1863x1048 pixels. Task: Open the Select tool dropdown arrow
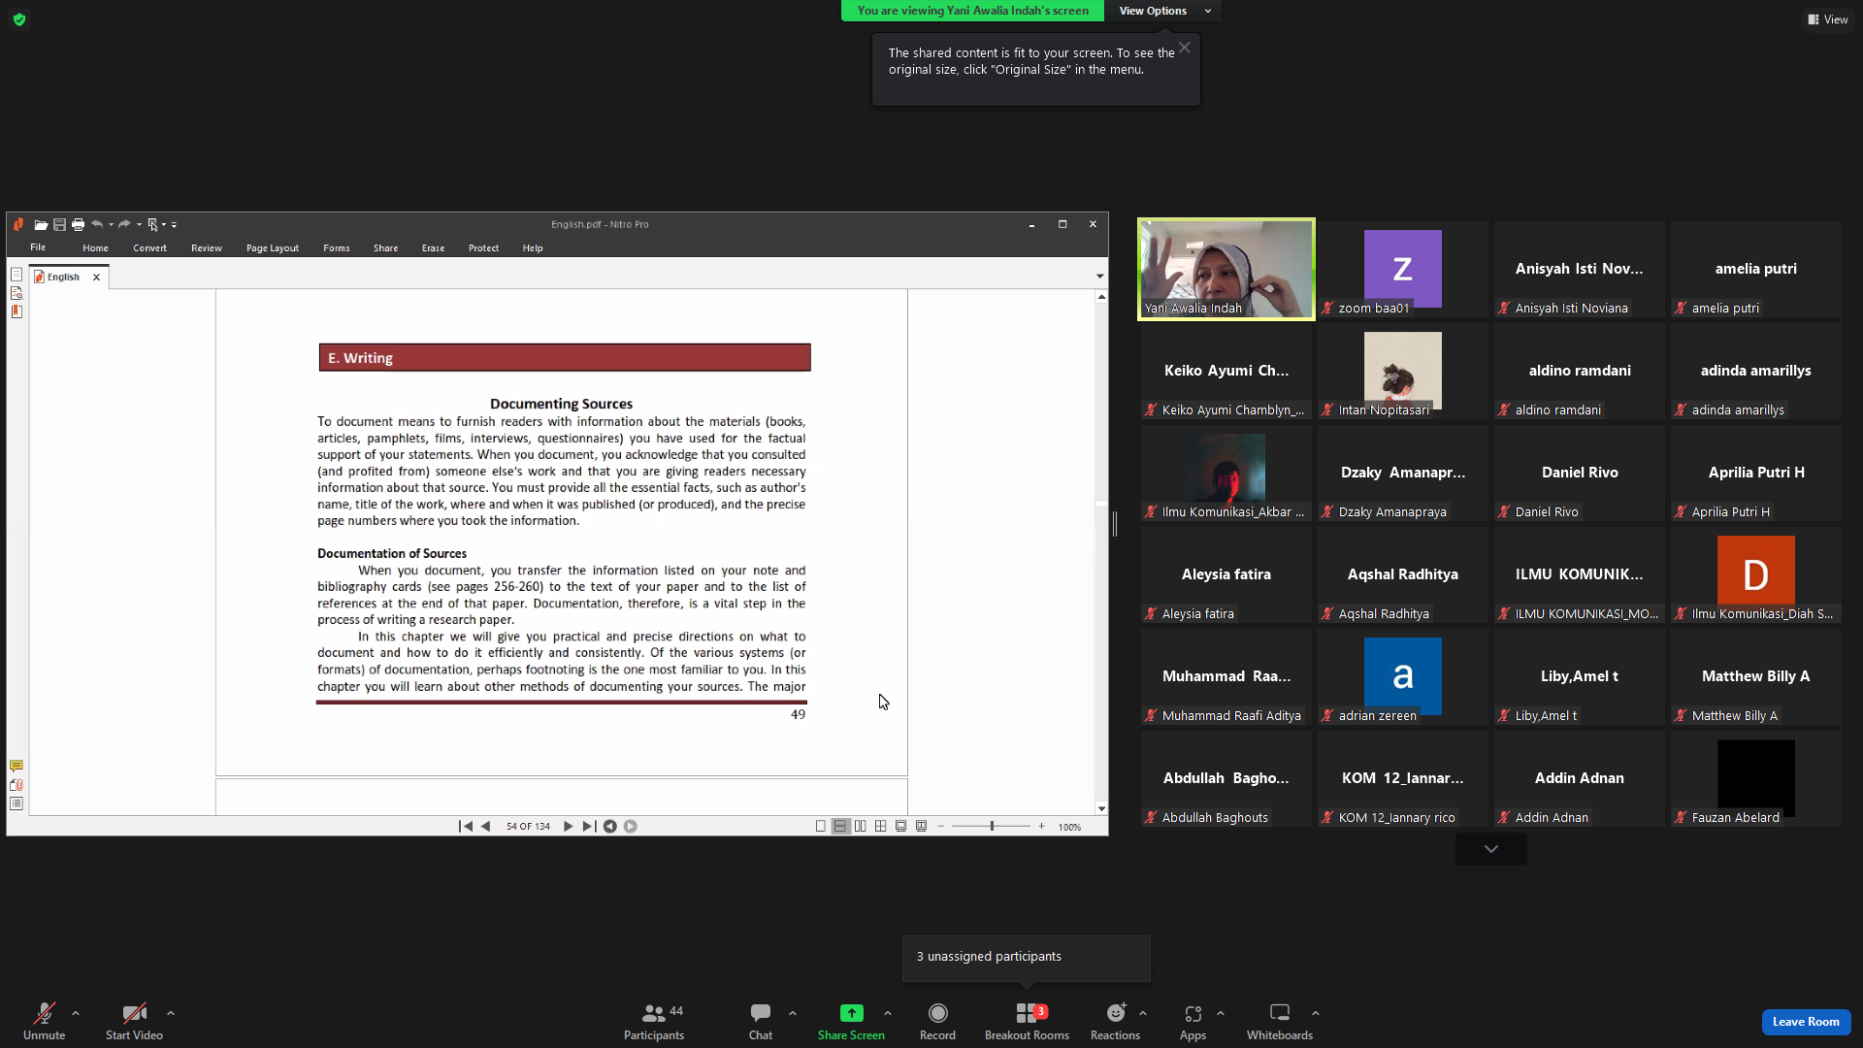tap(163, 224)
